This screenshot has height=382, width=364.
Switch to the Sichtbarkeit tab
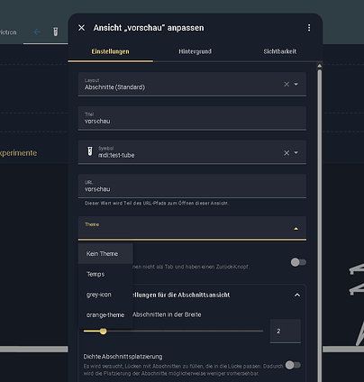pos(280,51)
